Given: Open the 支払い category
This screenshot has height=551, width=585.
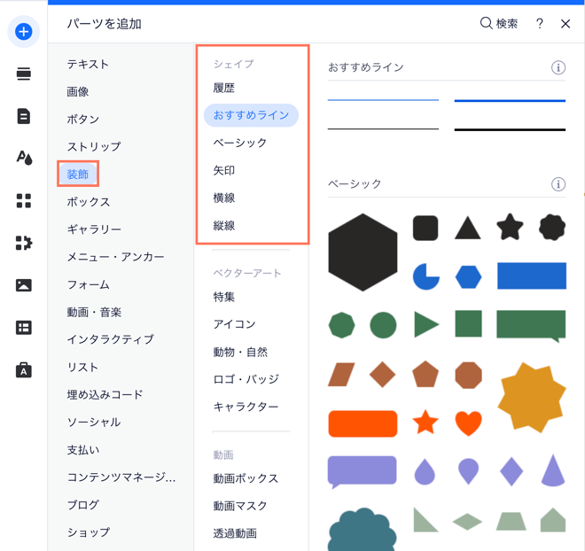Looking at the screenshot, I should [x=83, y=450].
